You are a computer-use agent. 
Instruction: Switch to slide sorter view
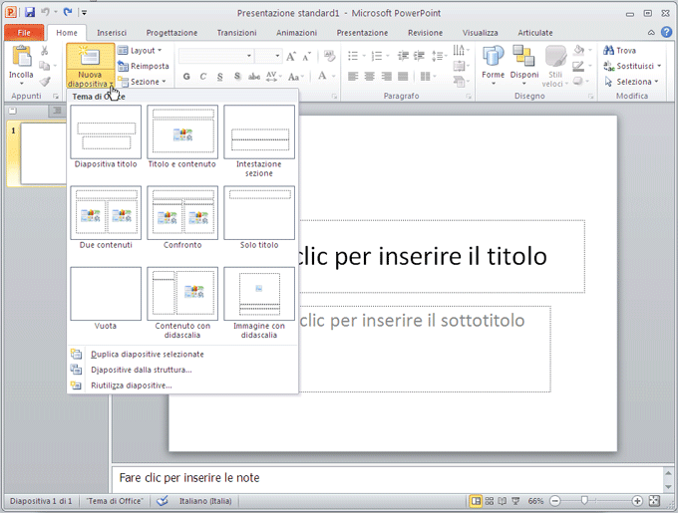[489, 501]
